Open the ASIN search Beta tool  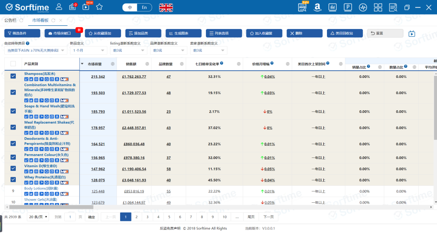tap(303, 7)
